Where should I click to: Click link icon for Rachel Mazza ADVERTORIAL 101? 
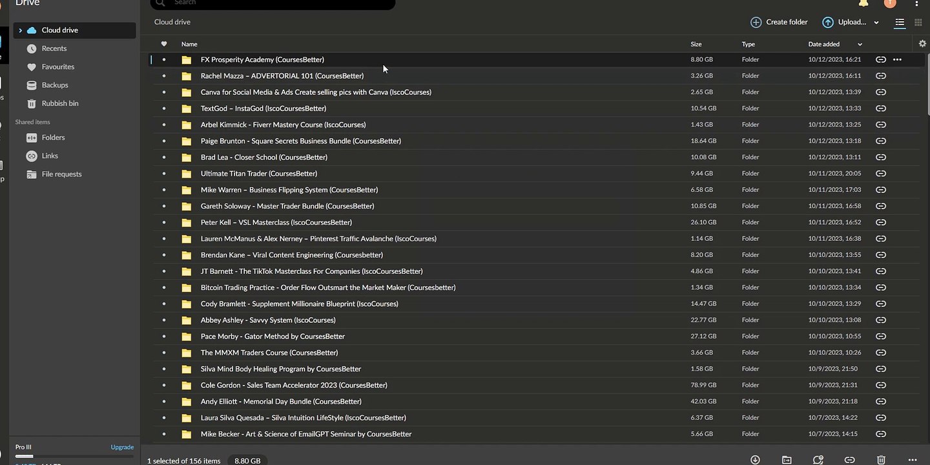(x=880, y=76)
